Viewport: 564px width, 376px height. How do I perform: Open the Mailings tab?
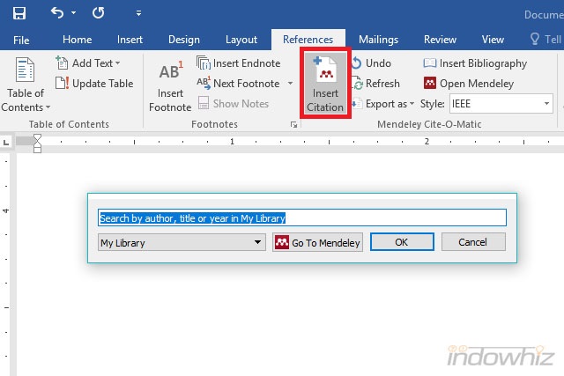pos(378,40)
